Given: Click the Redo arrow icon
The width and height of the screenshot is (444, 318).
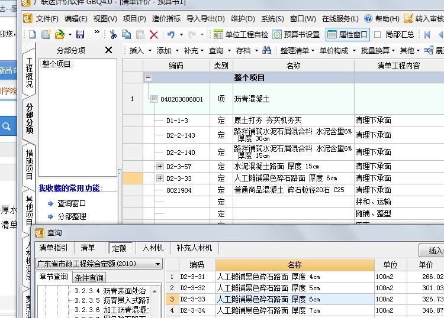Looking at the screenshot, I should click(x=192, y=34).
